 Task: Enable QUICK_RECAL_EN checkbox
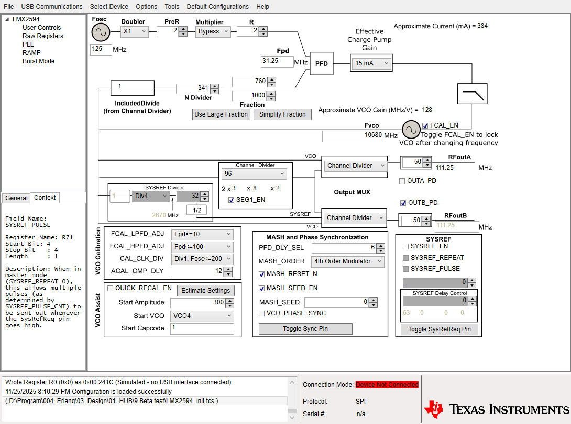click(111, 288)
